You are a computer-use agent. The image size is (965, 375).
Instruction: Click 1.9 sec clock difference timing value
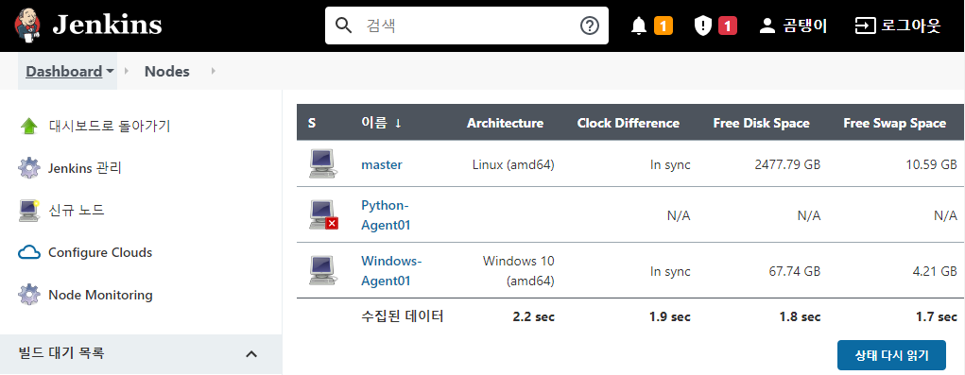click(x=669, y=317)
